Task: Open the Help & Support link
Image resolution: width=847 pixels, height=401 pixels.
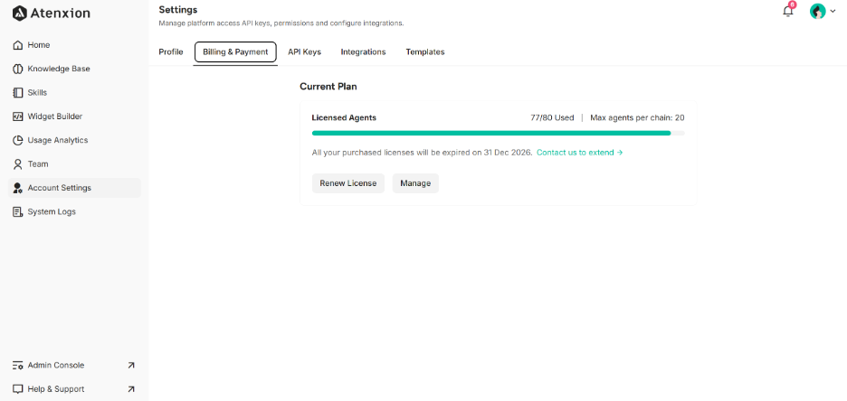Action: point(74,389)
